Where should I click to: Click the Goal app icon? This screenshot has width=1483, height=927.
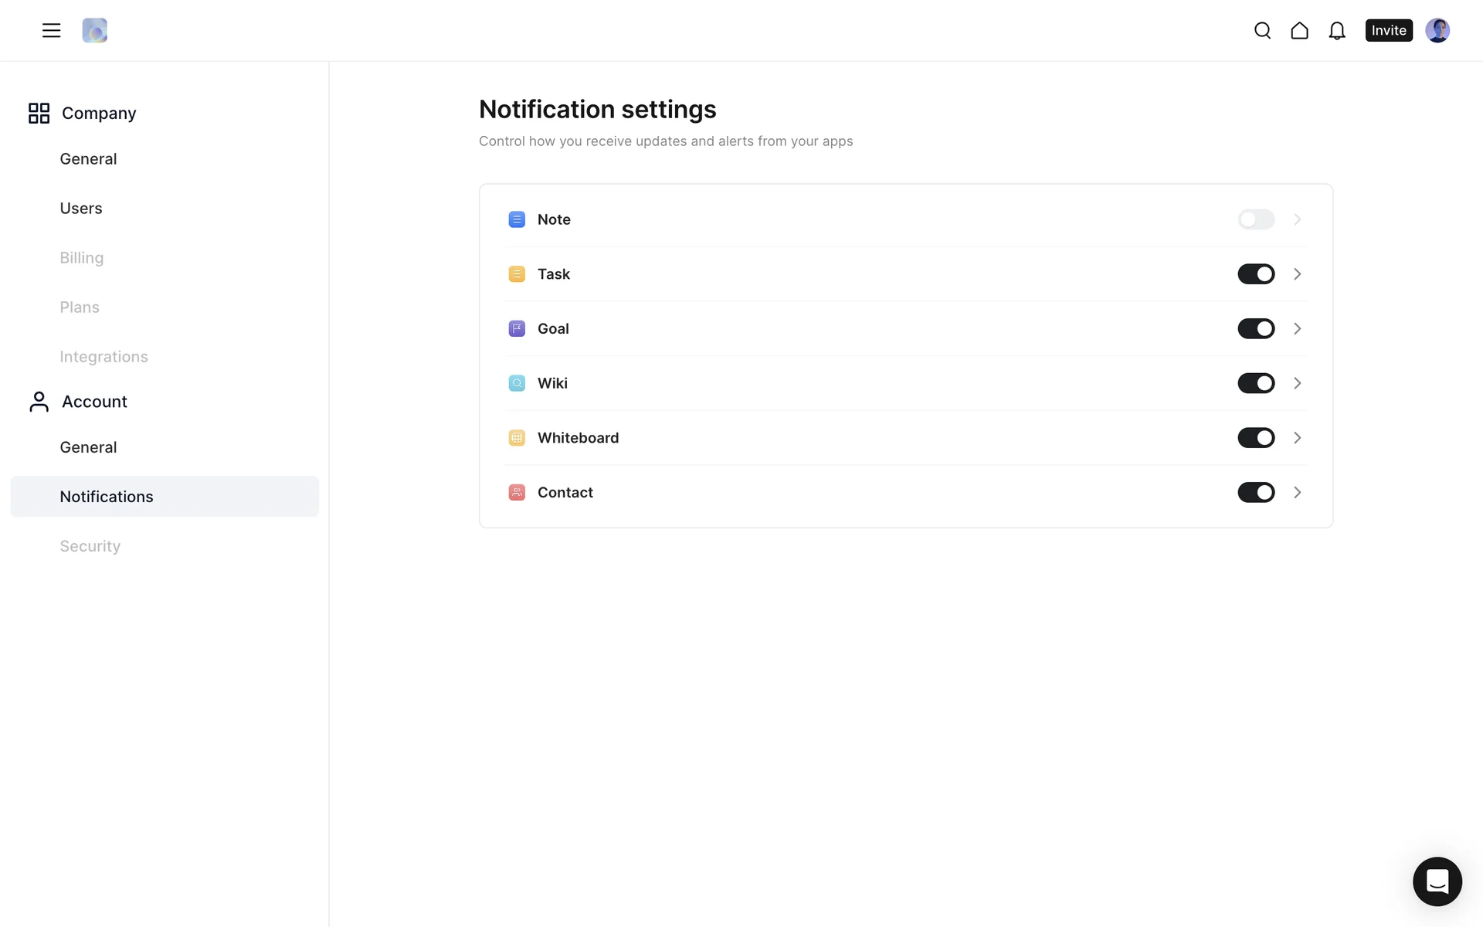517,328
